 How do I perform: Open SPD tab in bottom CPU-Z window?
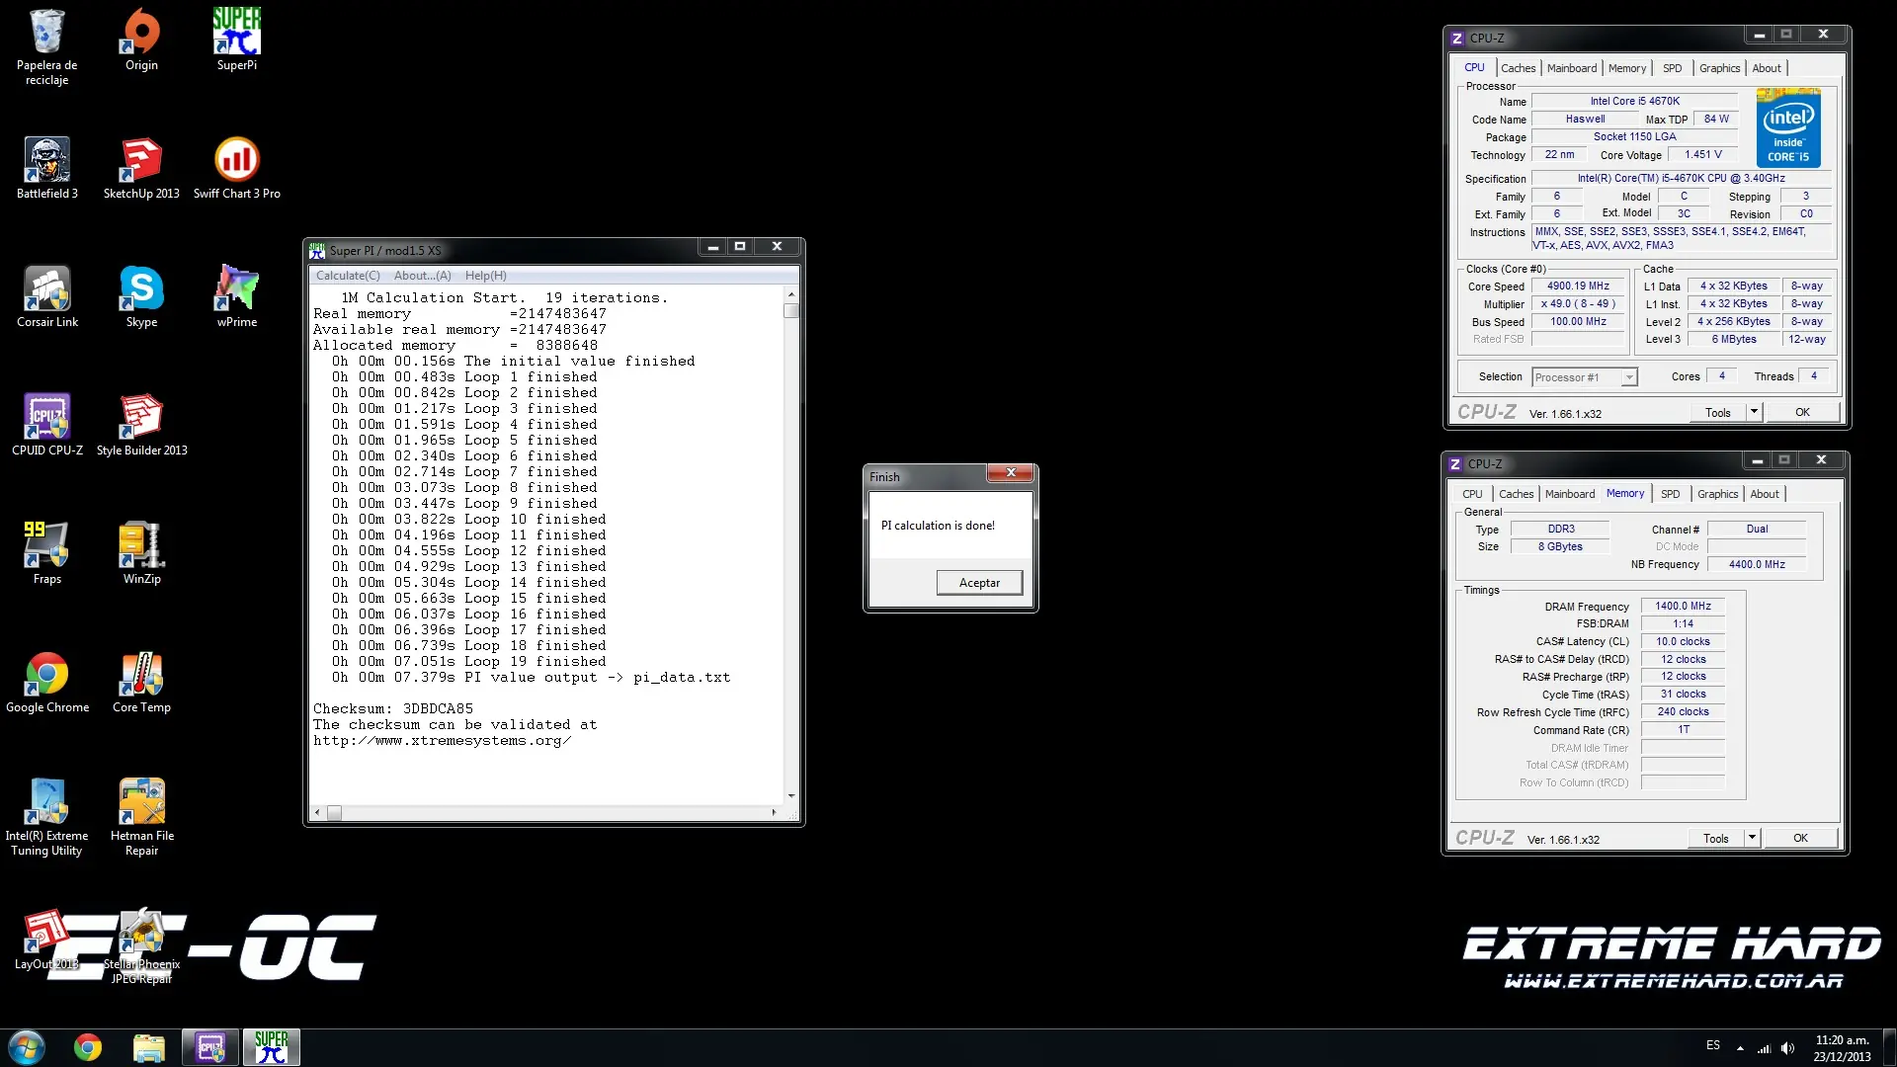pyautogui.click(x=1670, y=494)
